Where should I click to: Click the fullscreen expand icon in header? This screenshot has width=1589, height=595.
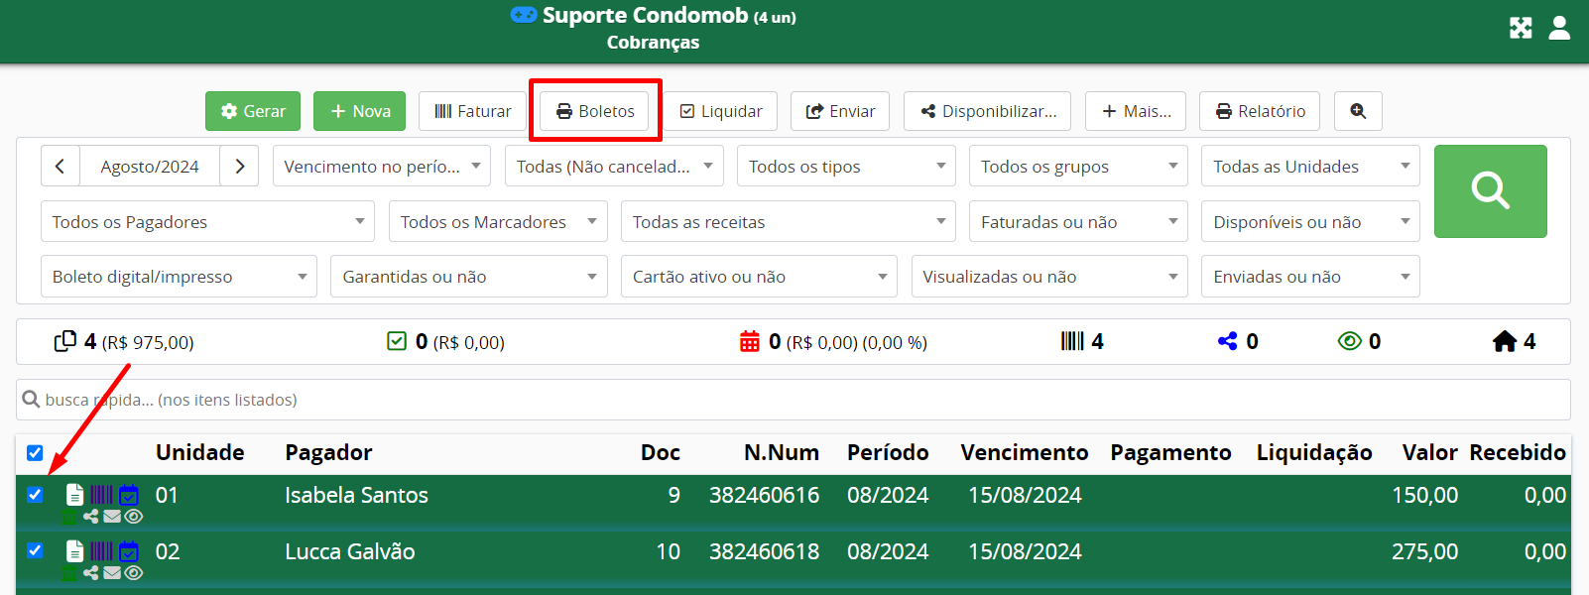(1521, 28)
